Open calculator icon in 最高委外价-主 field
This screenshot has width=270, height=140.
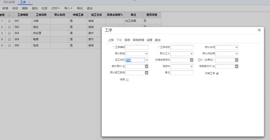236,66
